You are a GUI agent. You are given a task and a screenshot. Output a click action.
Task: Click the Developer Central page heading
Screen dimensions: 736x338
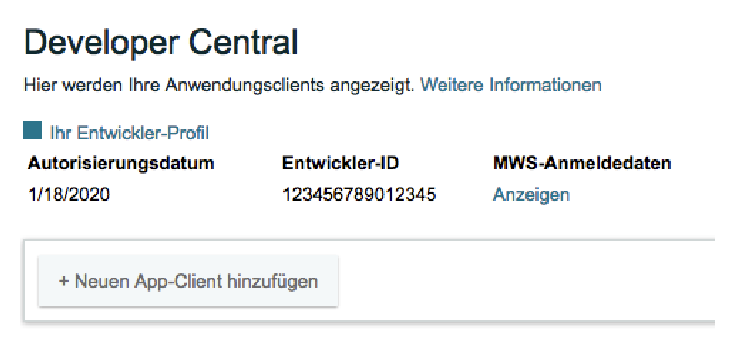(161, 43)
